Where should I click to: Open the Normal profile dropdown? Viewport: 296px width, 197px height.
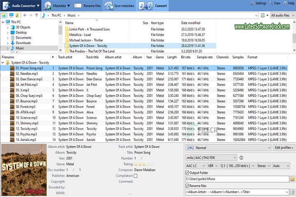pyautogui.click(x=229, y=148)
